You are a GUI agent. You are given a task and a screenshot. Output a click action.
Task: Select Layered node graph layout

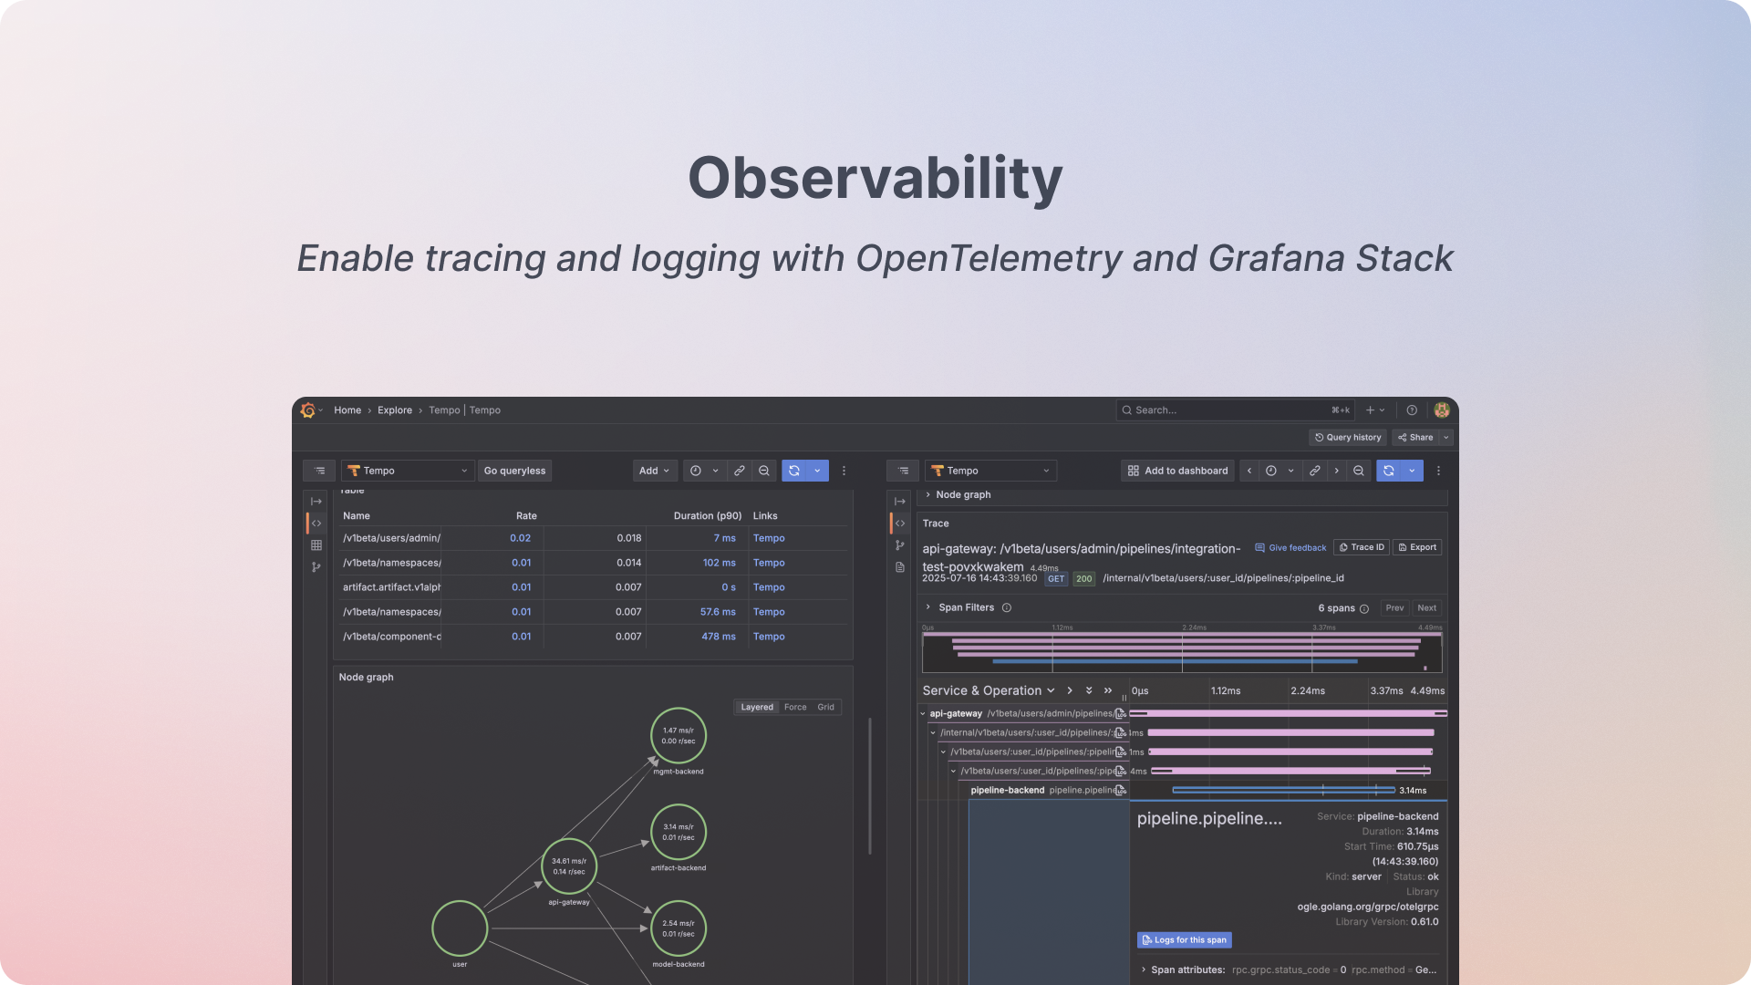(x=757, y=707)
